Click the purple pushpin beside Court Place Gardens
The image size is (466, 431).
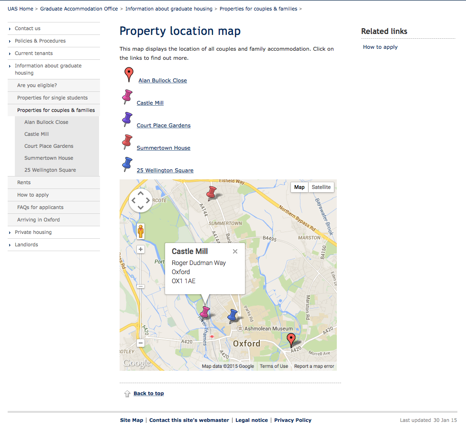(x=127, y=119)
